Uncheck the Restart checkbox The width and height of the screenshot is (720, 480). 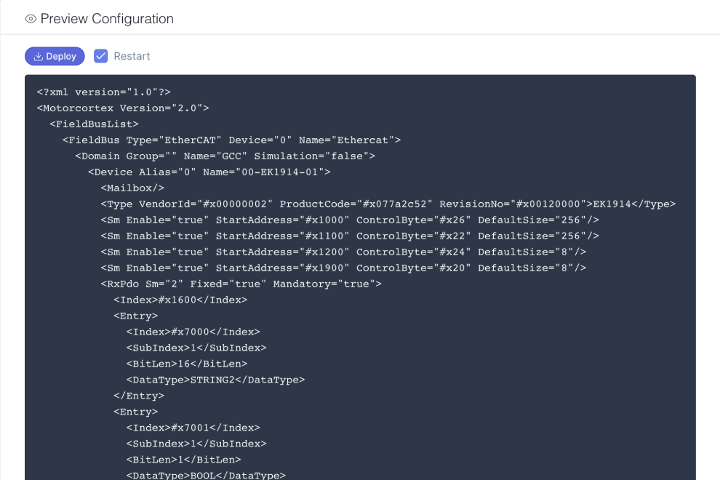[x=100, y=56]
